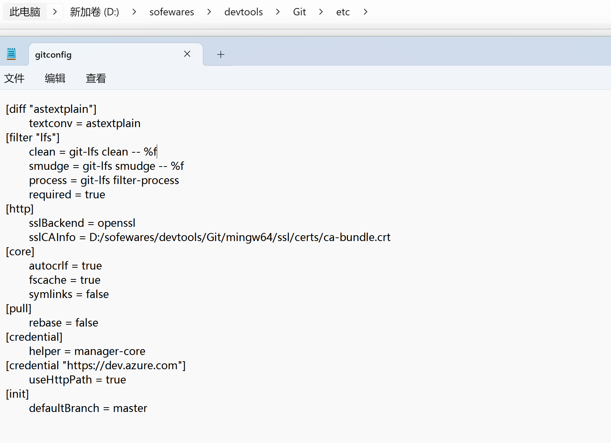This screenshot has width=611, height=443.
Task: Select the gitconfig tab
Action: [x=116, y=54]
